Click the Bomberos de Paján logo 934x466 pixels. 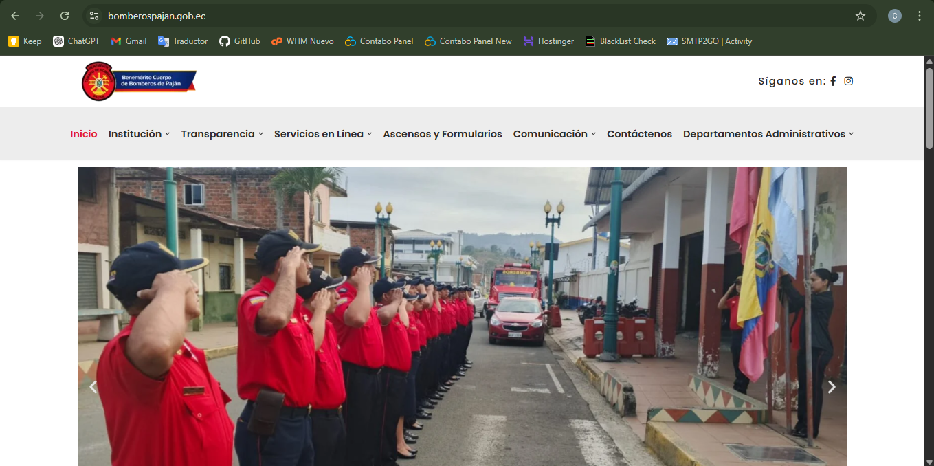point(138,80)
